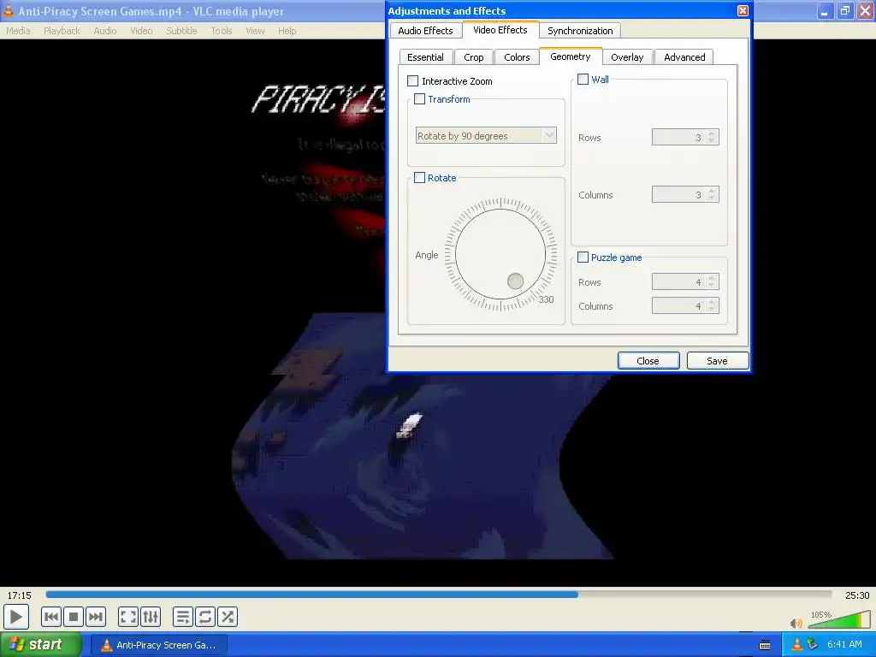Select the Geometry sub-tab
The width and height of the screenshot is (876, 657).
(x=571, y=56)
